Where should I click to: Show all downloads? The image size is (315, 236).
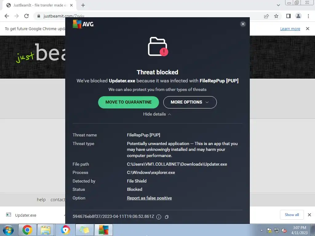pyautogui.click(x=292, y=215)
